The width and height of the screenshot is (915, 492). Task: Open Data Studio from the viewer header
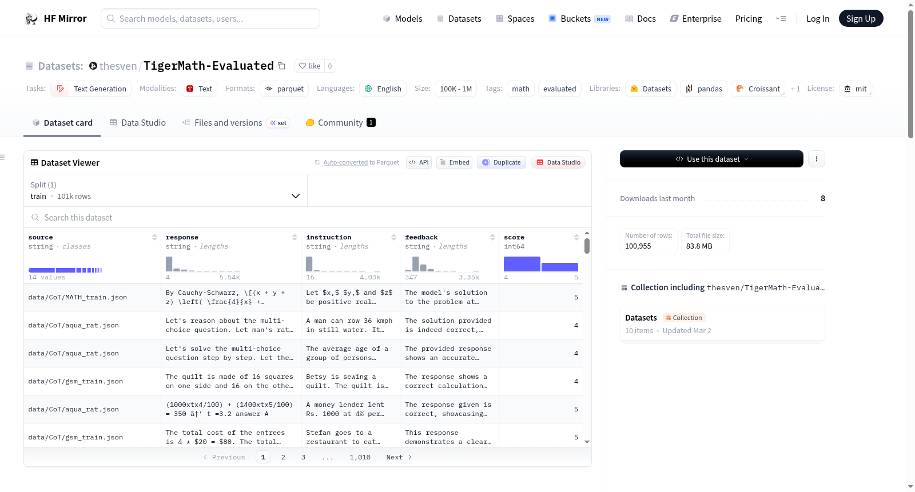point(558,162)
